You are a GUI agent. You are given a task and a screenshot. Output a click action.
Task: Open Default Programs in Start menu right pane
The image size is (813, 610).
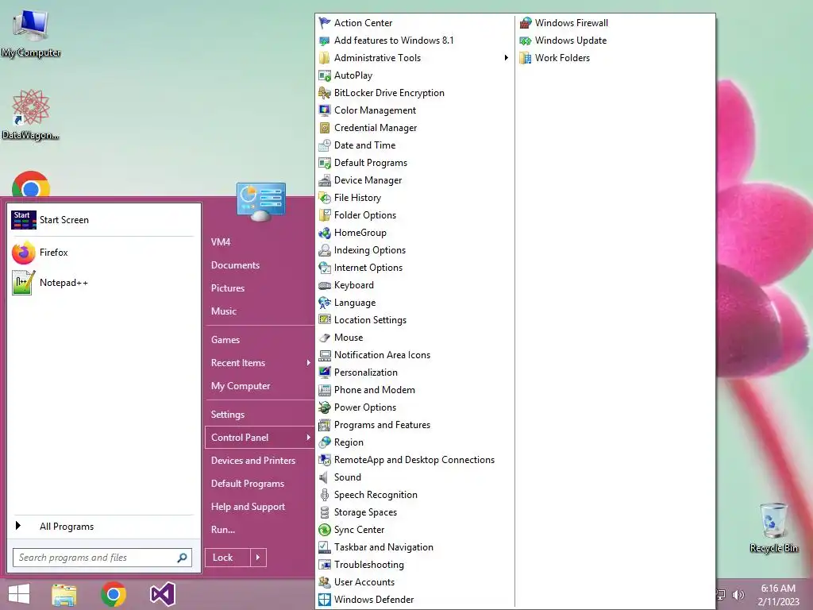248,484
